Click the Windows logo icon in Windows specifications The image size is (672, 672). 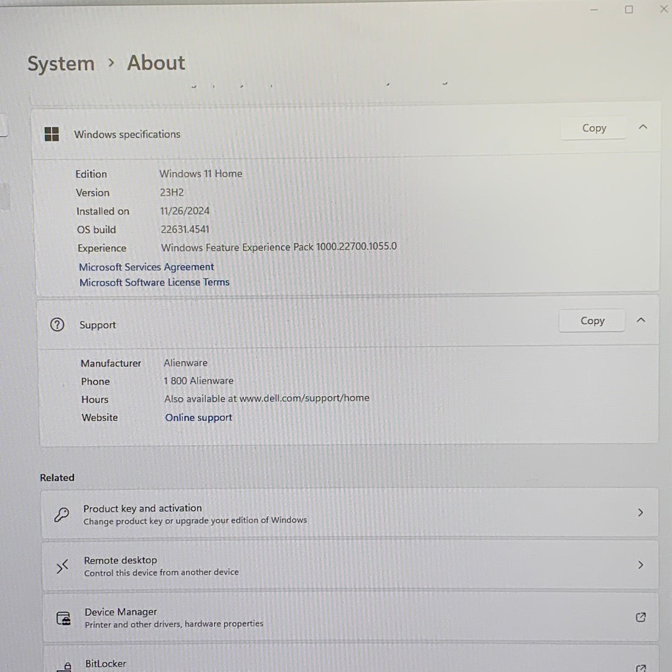point(52,134)
